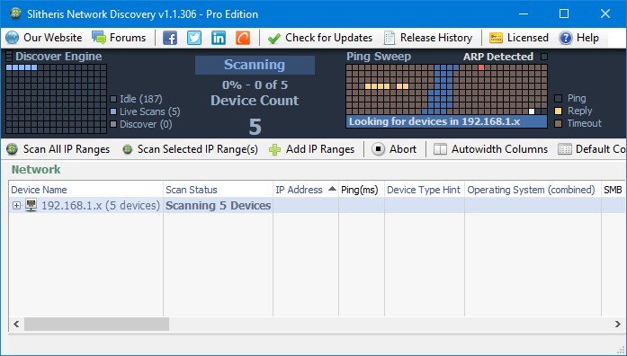
Task: Click the Idle legend swatch
Action: (113, 99)
